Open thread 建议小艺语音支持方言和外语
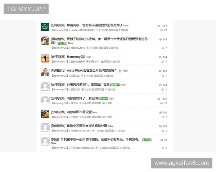The height and width of the screenshot is (172, 216). [87, 126]
